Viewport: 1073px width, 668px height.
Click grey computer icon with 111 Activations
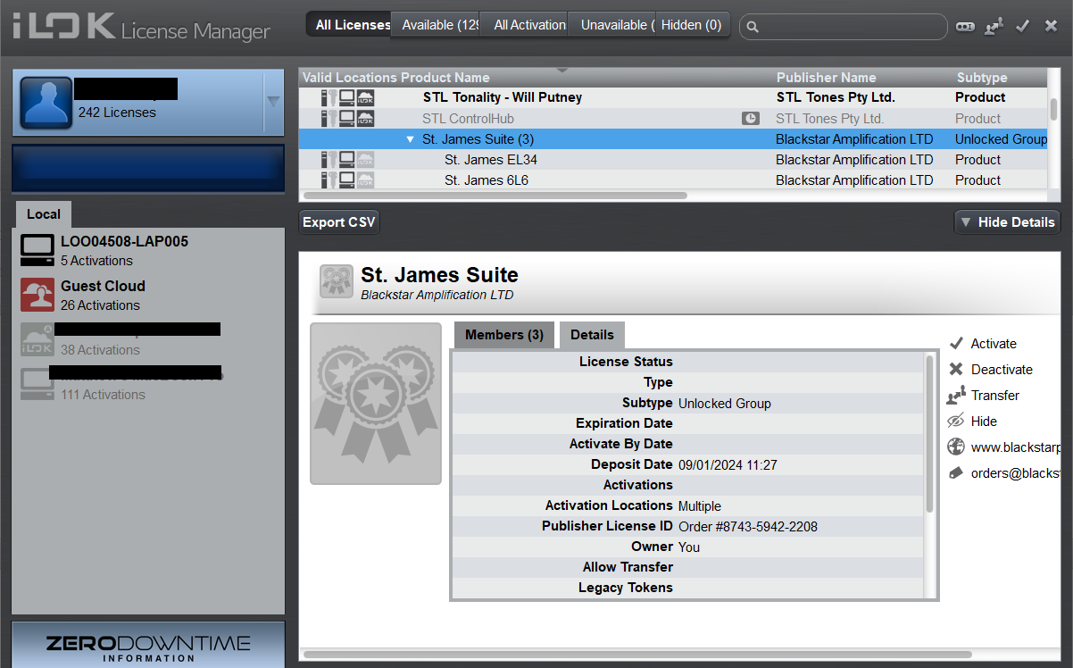click(37, 385)
